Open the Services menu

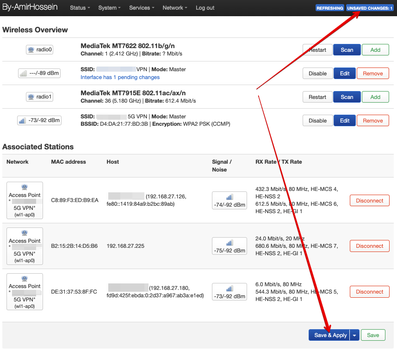pos(142,8)
